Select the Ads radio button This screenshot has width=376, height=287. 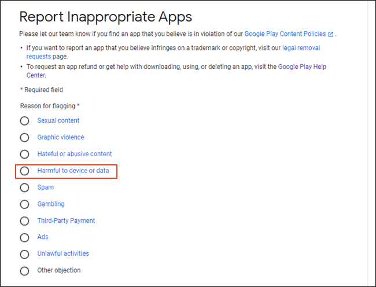pos(24,237)
